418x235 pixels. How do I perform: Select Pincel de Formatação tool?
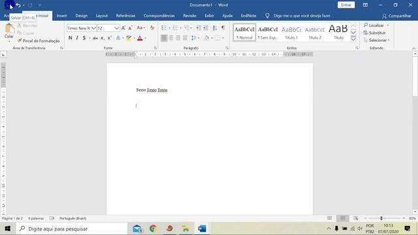(38, 40)
